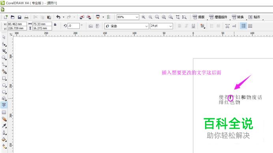Paste from clipboard icon
The width and height of the screenshot is (273, 153).
pyautogui.click(x=49, y=17)
